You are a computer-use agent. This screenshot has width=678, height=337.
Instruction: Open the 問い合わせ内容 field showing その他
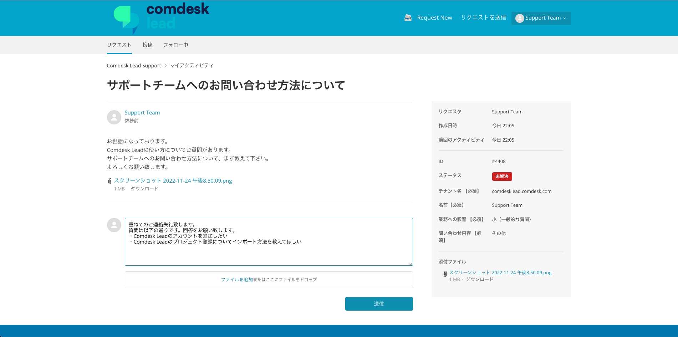click(499, 233)
